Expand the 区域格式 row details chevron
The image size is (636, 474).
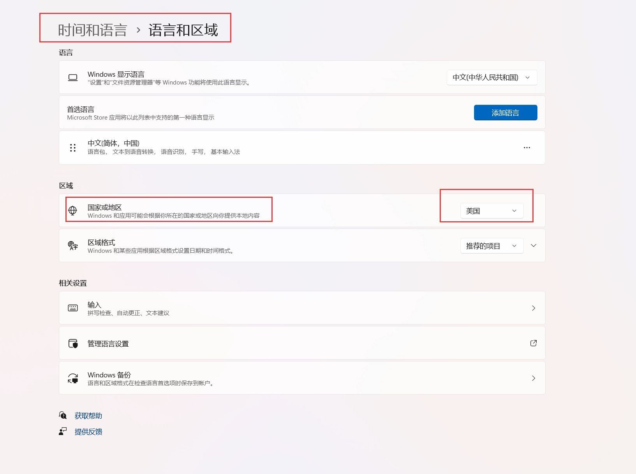coord(534,245)
